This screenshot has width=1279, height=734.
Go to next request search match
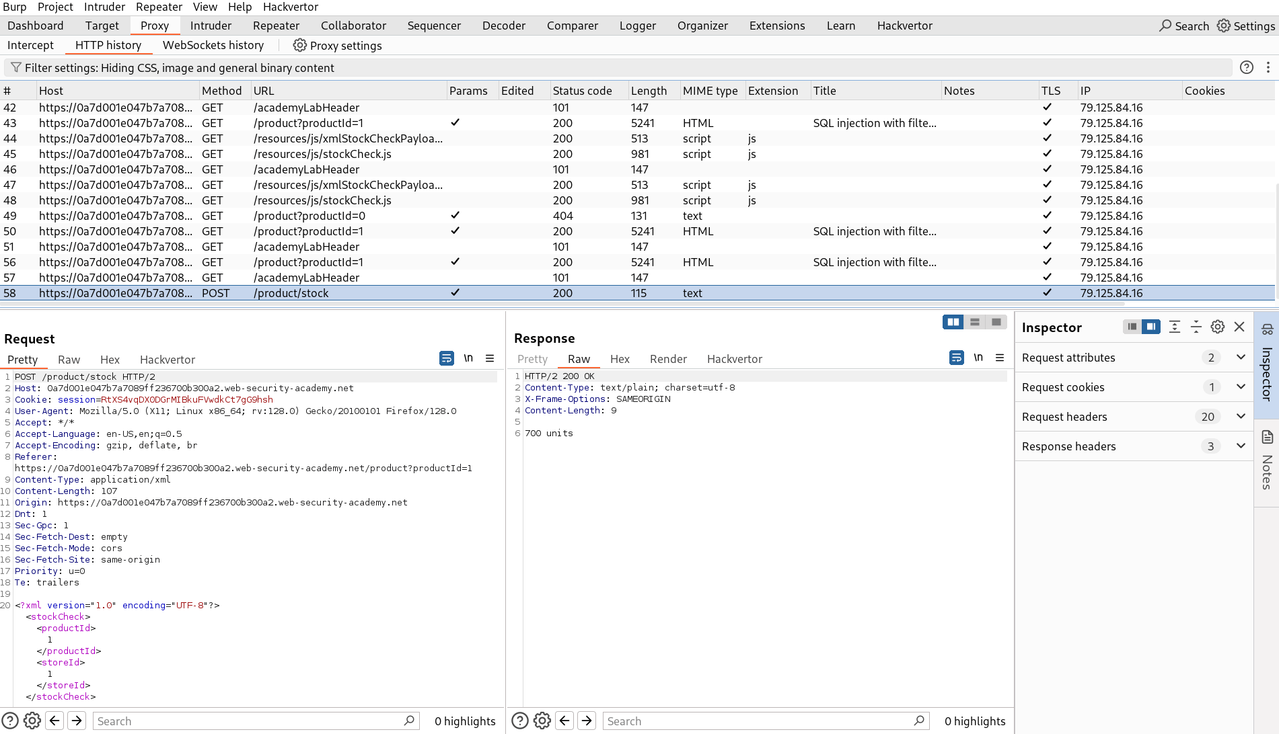click(x=77, y=721)
